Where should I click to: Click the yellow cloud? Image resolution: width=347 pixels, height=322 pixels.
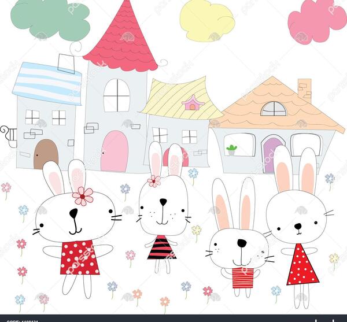207,21
